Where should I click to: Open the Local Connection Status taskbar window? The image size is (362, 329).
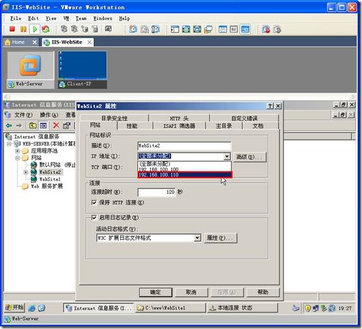(242, 308)
